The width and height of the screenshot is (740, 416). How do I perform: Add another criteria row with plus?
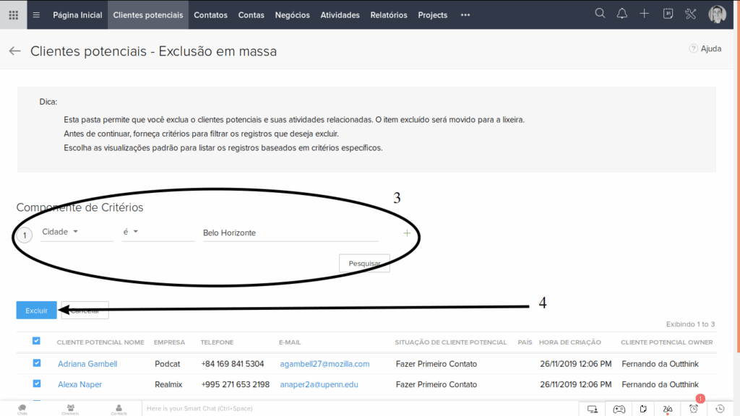pyautogui.click(x=407, y=233)
